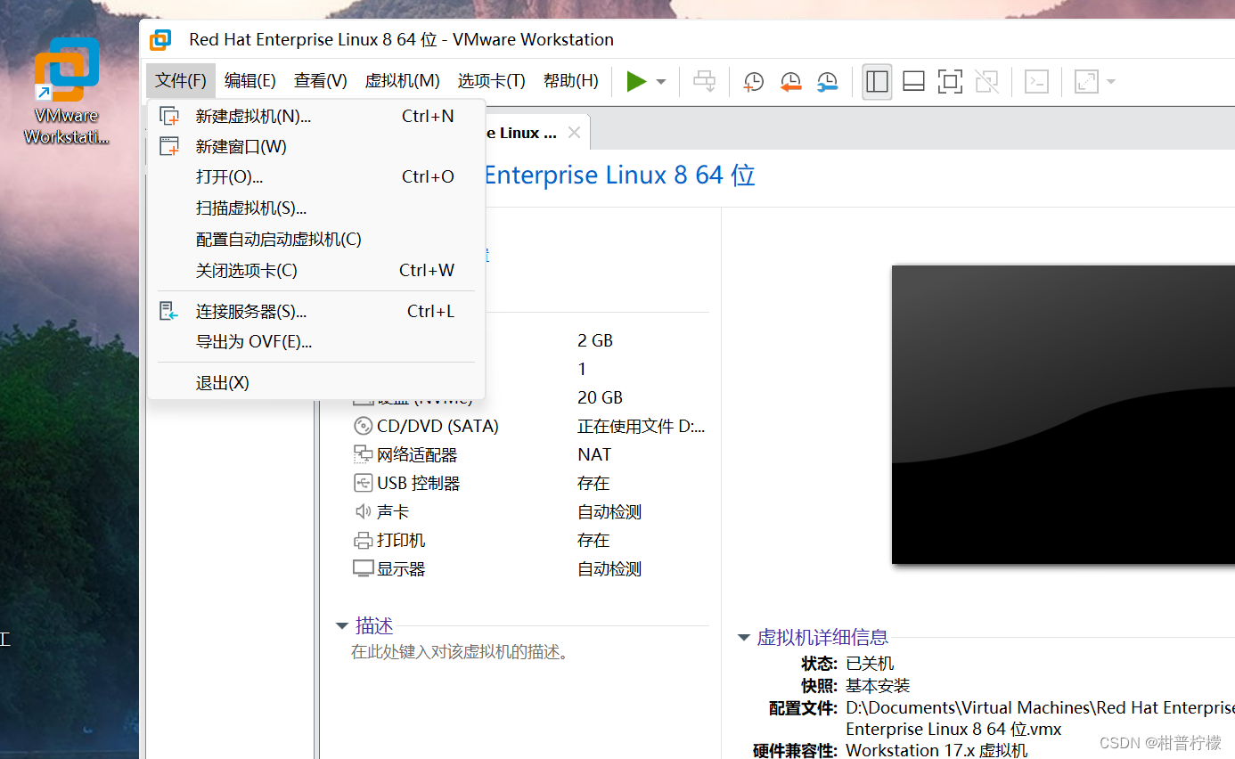Select the USB 控制器 device label
Viewport: 1235px width, 759px height.
[x=419, y=483]
